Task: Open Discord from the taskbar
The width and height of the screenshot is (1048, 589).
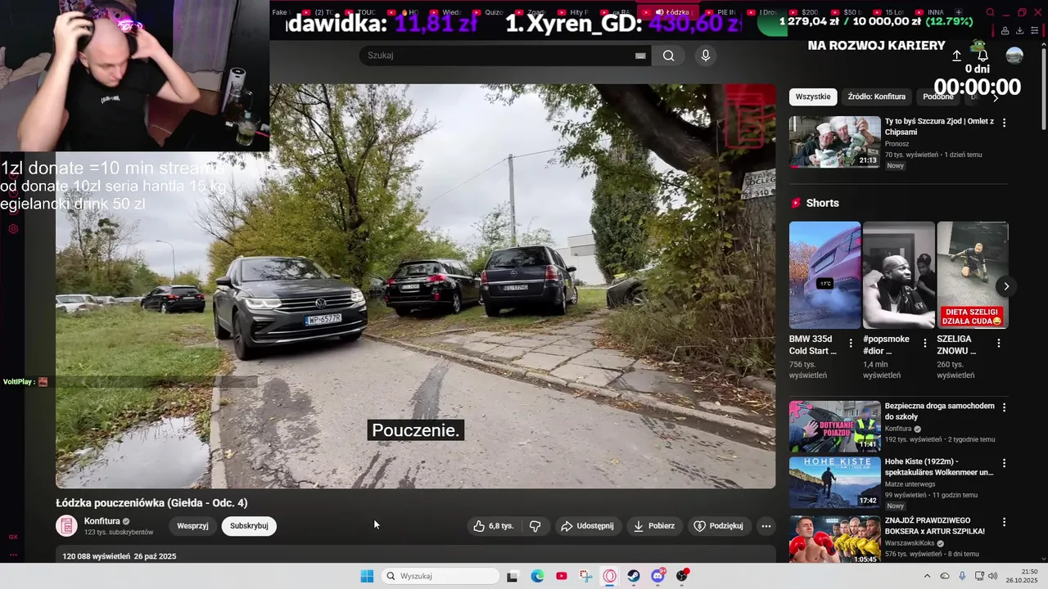Action: (x=658, y=576)
